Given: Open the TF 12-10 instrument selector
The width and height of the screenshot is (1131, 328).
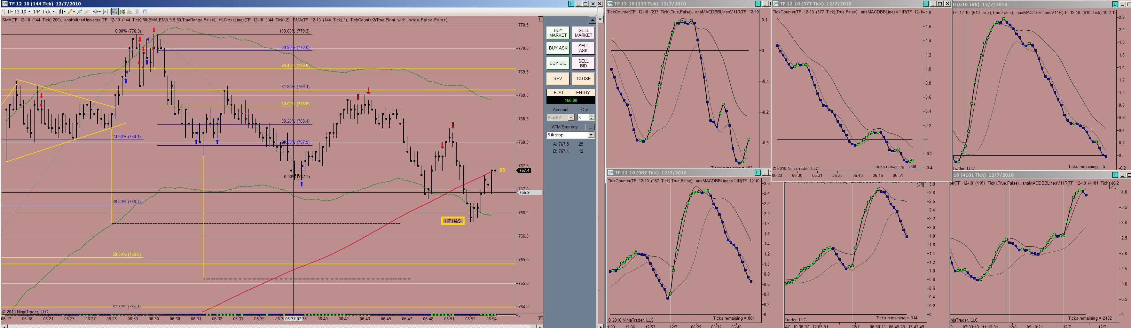Looking at the screenshot, I should tap(19, 11).
